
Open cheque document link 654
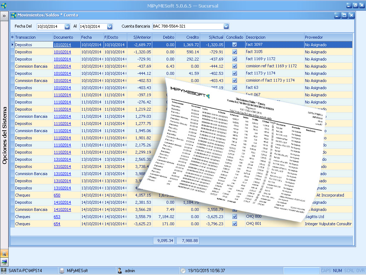57,224
